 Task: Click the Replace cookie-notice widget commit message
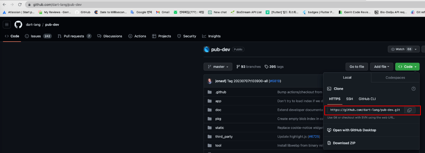coord(300,128)
